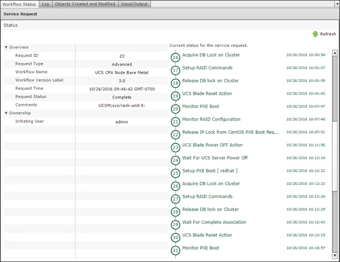Click workflow name UCS CPA Node Bare Metal
The width and height of the screenshot is (340, 262).
coord(122,73)
